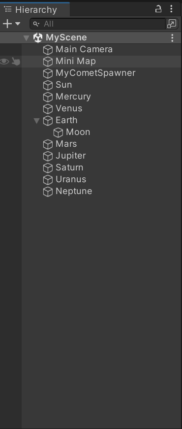Click the plus create object button
This screenshot has width=182, height=429.
tap(7, 24)
